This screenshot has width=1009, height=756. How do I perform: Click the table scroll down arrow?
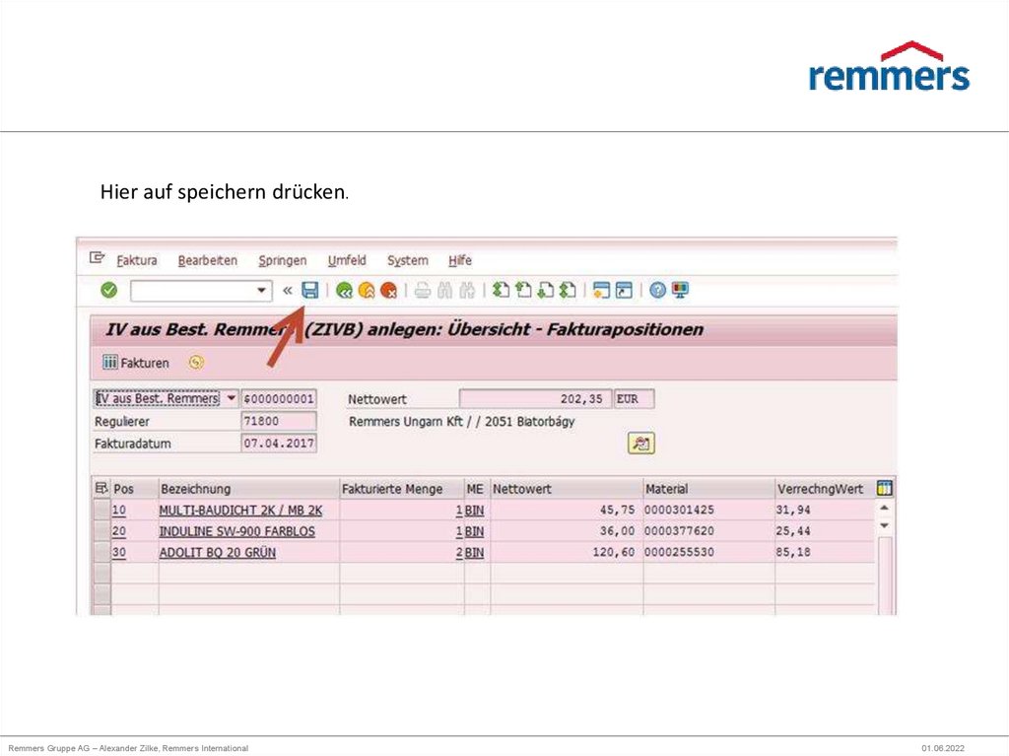885,525
